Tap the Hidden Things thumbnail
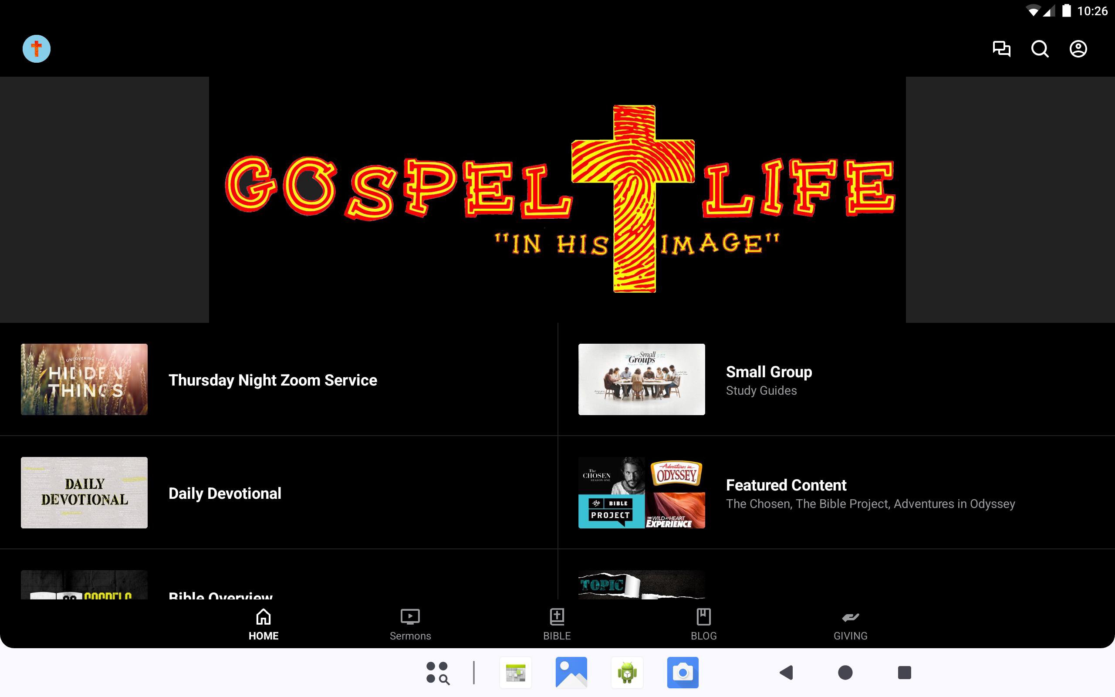The width and height of the screenshot is (1115, 697). [84, 379]
